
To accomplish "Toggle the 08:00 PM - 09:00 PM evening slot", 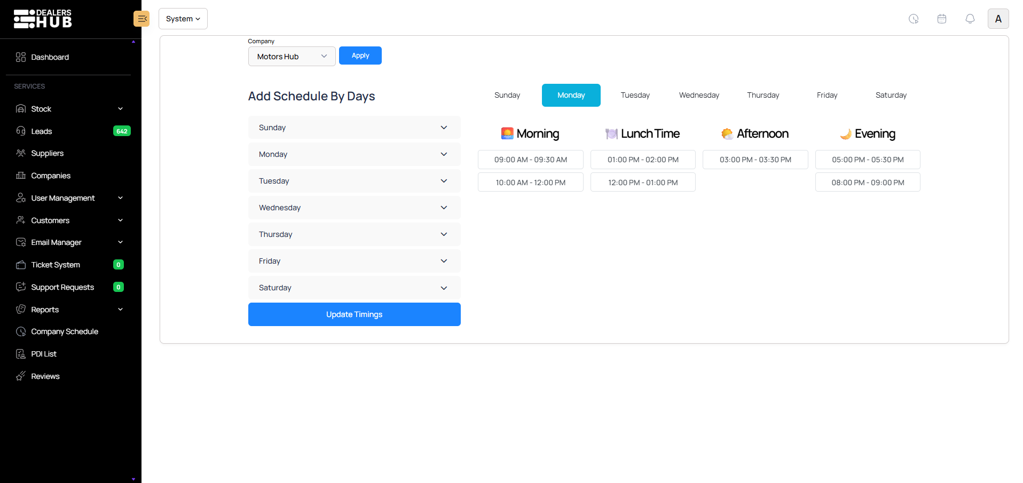I will (x=868, y=183).
